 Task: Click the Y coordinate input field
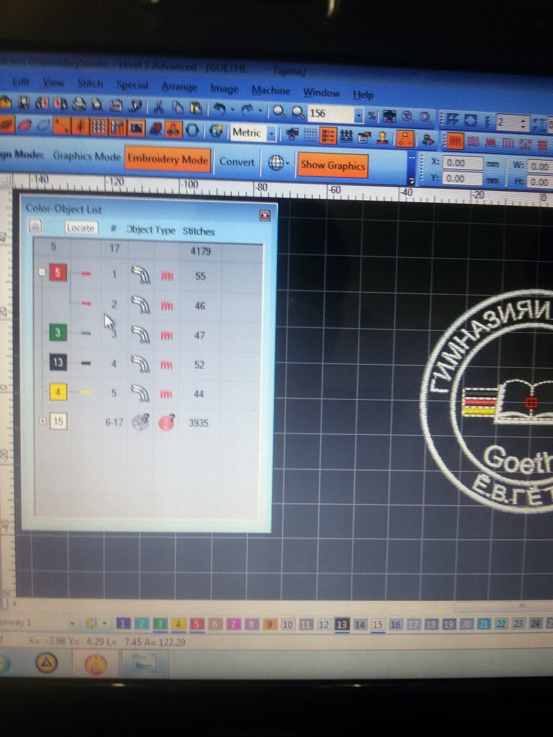pyautogui.click(x=462, y=178)
